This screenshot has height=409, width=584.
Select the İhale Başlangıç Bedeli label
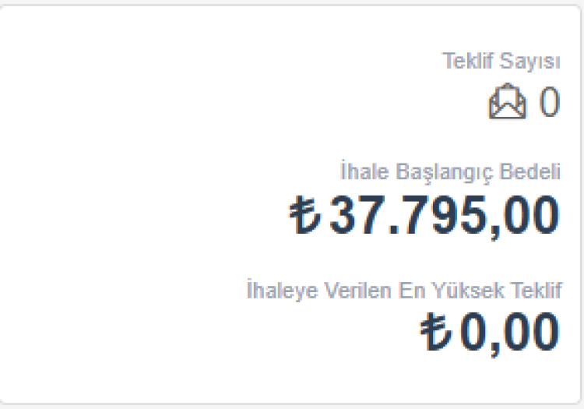450,172
